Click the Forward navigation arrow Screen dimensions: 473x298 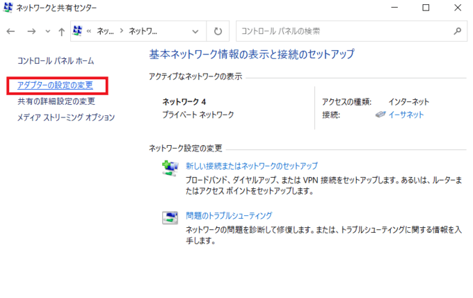tap(31, 31)
